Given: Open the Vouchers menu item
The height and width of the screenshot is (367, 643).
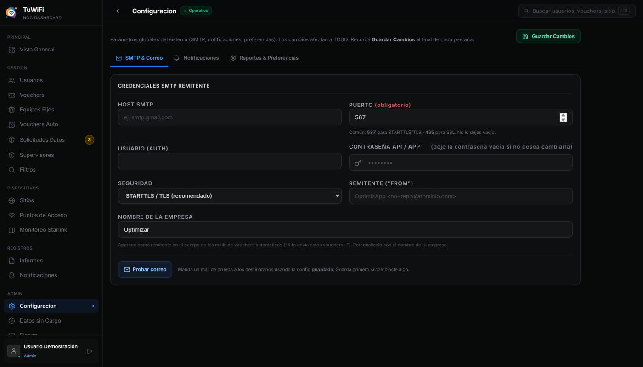Looking at the screenshot, I should [51, 95].
